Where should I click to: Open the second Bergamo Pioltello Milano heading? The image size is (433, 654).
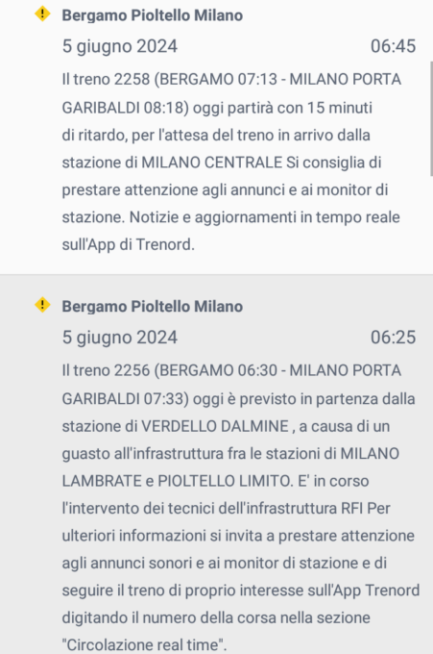point(153,307)
